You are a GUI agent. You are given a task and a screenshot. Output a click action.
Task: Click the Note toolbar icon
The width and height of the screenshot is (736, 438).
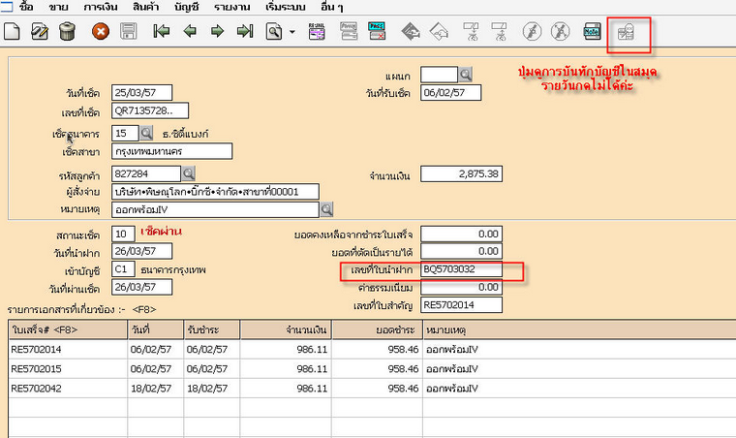(x=592, y=31)
